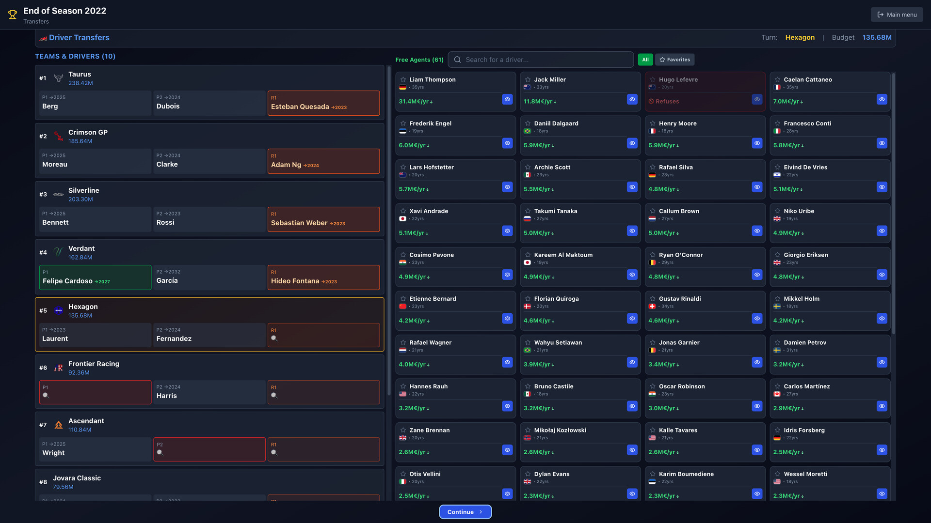Open the empty P2 seat at Ascendant
Image resolution: width=931 pixels, height=523 pixels.
click(x=209, y=449)
